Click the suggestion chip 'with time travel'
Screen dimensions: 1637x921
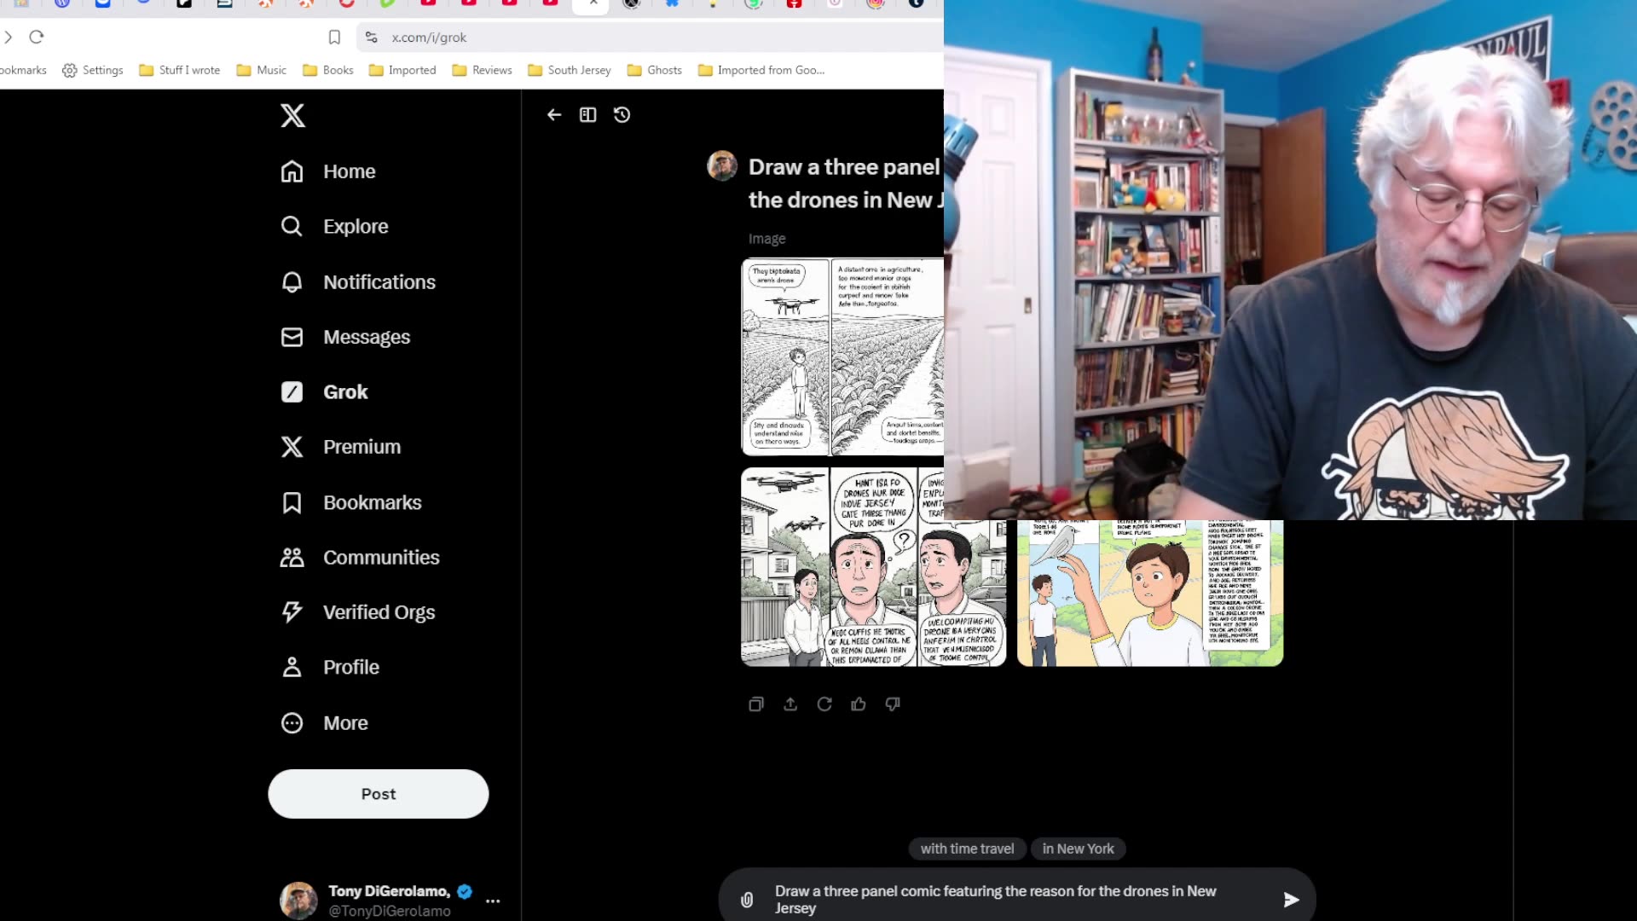(967, 849)
